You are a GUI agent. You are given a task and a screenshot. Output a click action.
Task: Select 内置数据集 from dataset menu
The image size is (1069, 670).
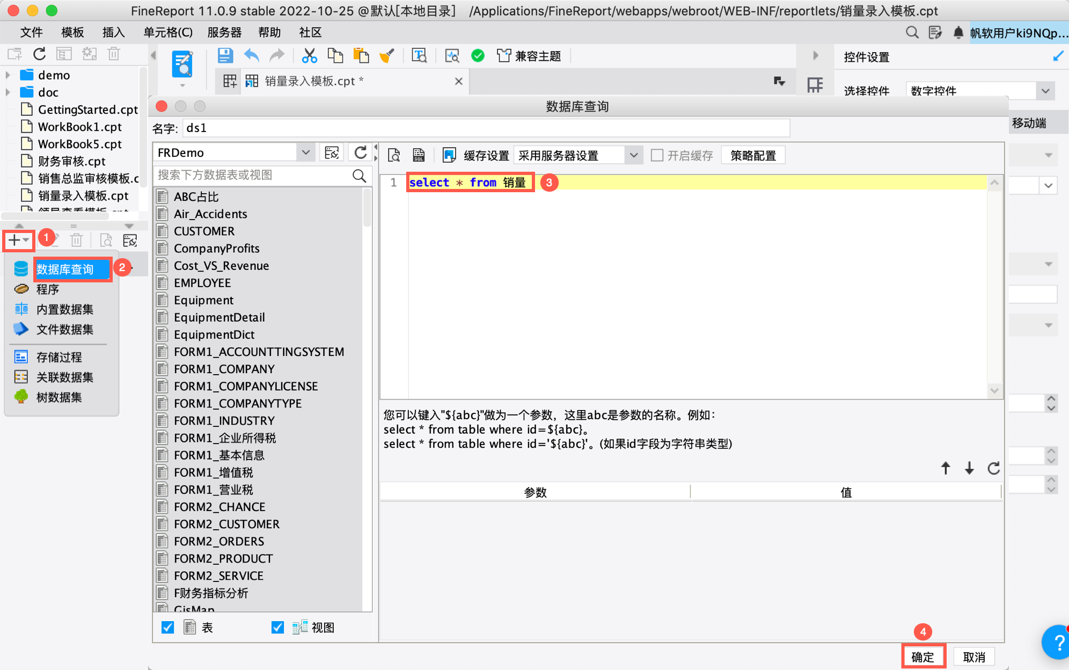(64, 309)
